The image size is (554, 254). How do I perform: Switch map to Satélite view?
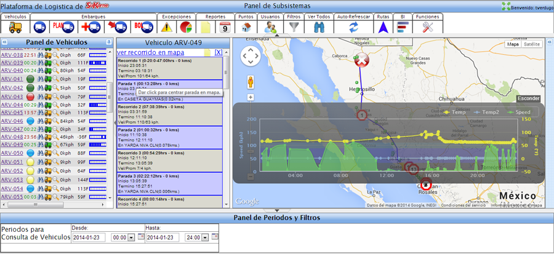(532, 44)
